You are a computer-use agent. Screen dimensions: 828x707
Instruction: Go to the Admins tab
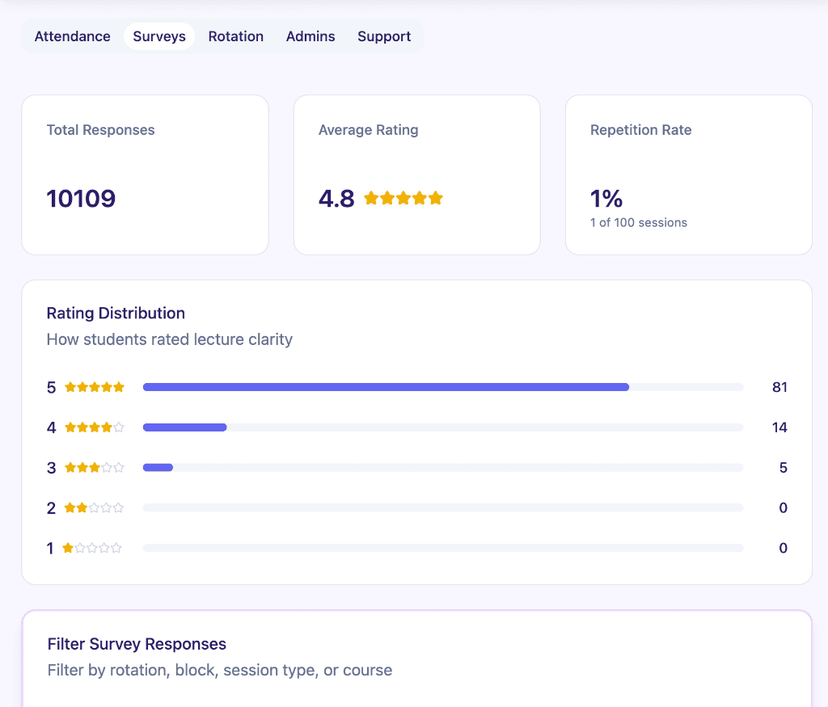310,36
